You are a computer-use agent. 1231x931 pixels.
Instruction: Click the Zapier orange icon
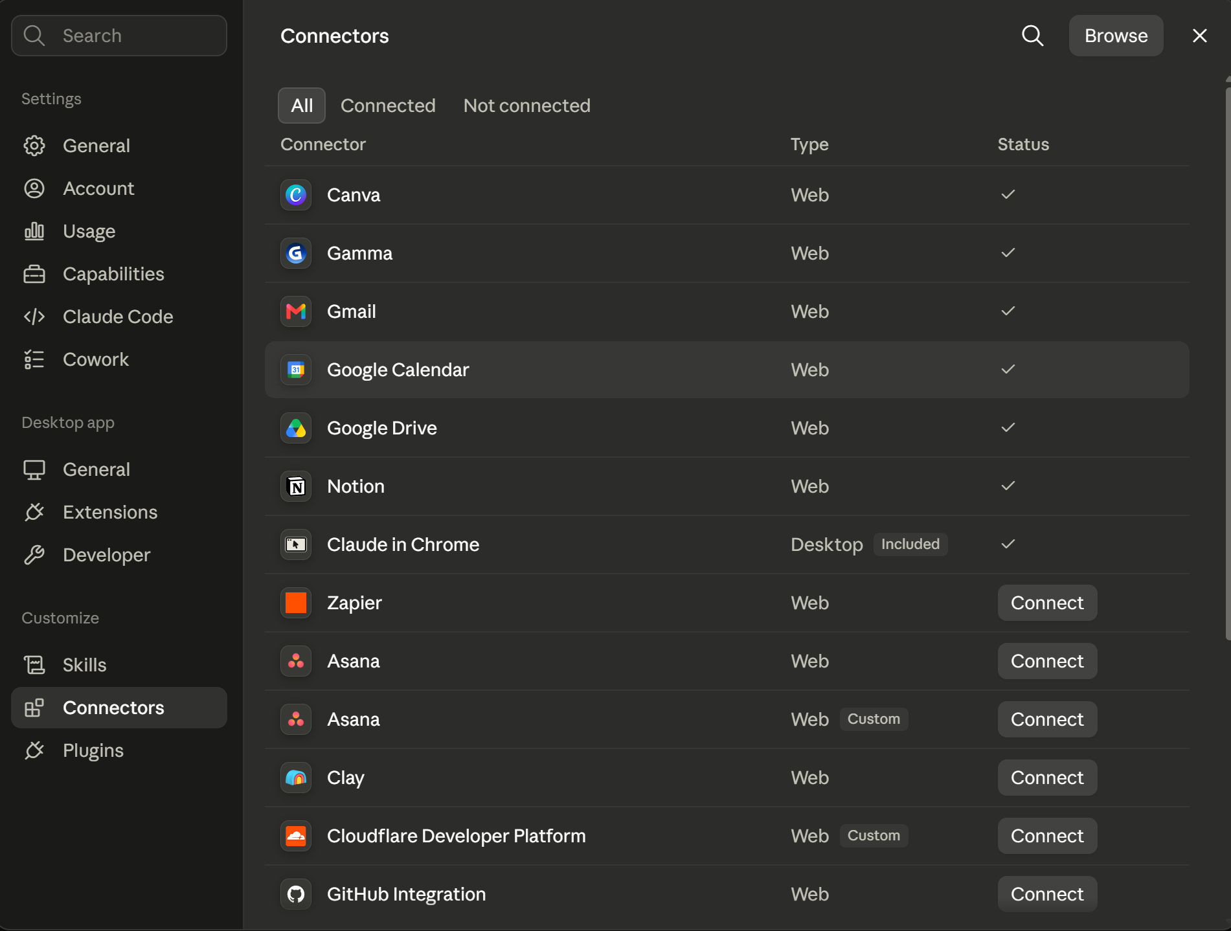tap(296, 603)
